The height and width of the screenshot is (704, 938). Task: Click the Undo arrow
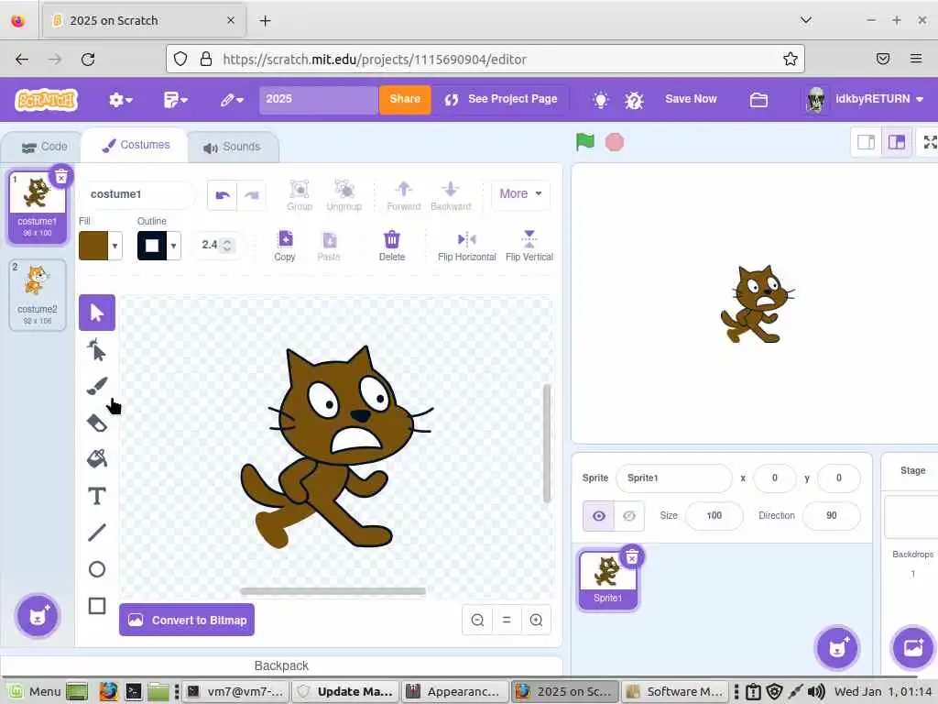point(223,195)
